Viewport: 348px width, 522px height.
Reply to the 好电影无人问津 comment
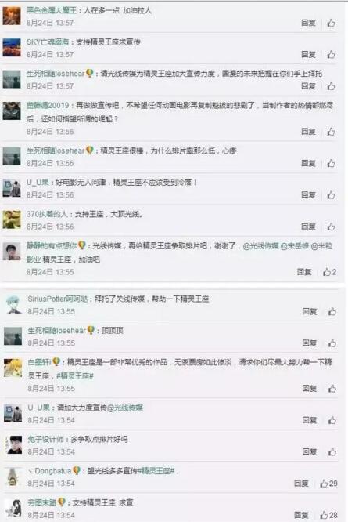(308, 194)
